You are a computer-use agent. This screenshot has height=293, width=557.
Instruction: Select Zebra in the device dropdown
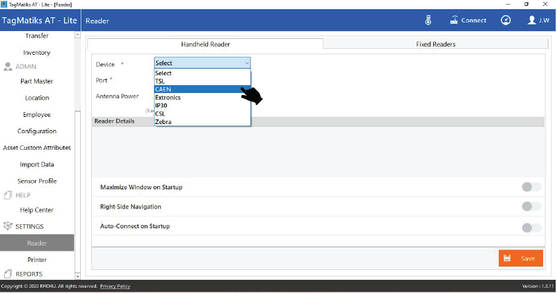click(163, 121)
